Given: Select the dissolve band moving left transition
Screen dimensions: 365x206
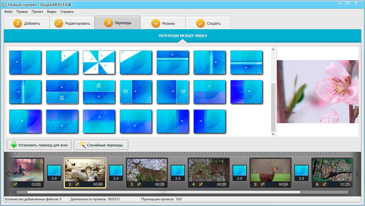Looking at the screenshot, I should click(173, 121).
